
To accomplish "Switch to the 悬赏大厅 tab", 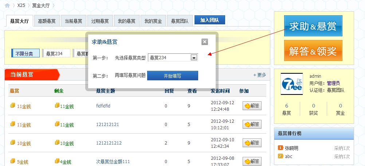I will click(20, 21).
